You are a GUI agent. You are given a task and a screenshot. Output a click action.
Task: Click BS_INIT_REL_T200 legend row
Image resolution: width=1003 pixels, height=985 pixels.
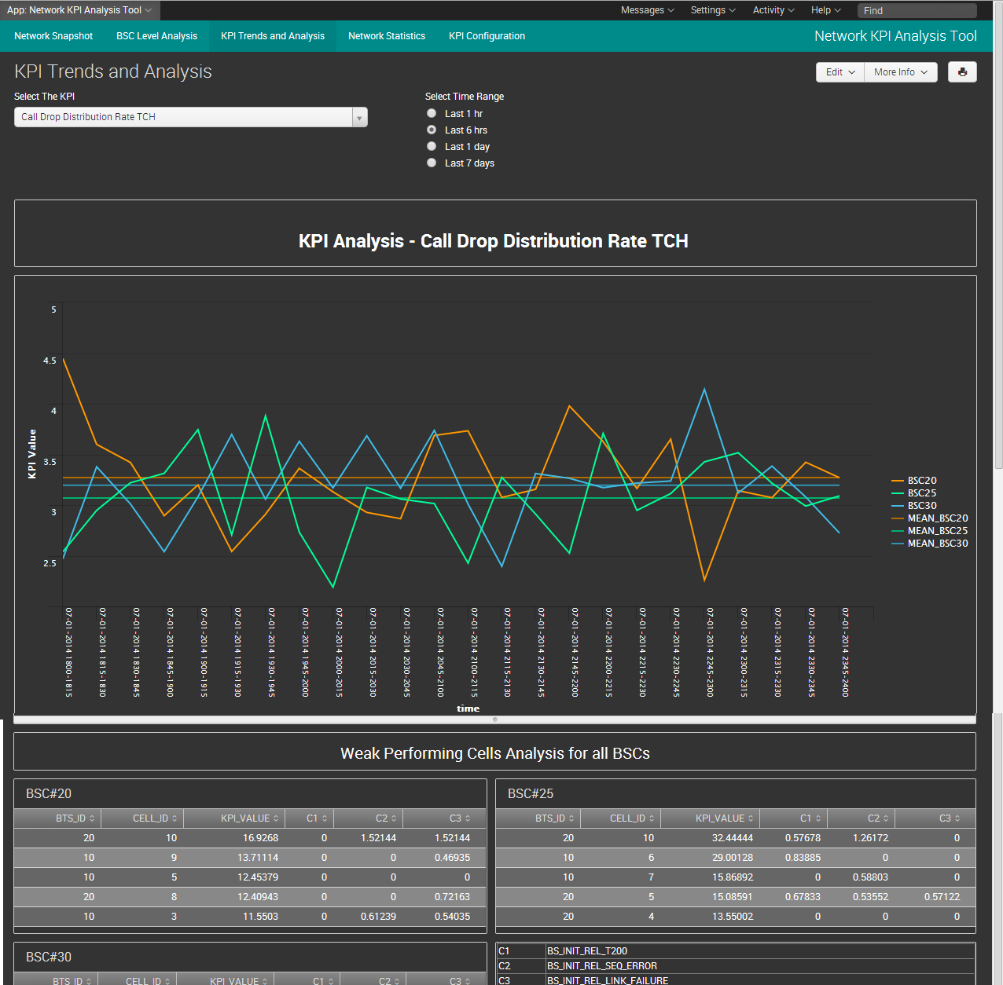pos(736,951)
